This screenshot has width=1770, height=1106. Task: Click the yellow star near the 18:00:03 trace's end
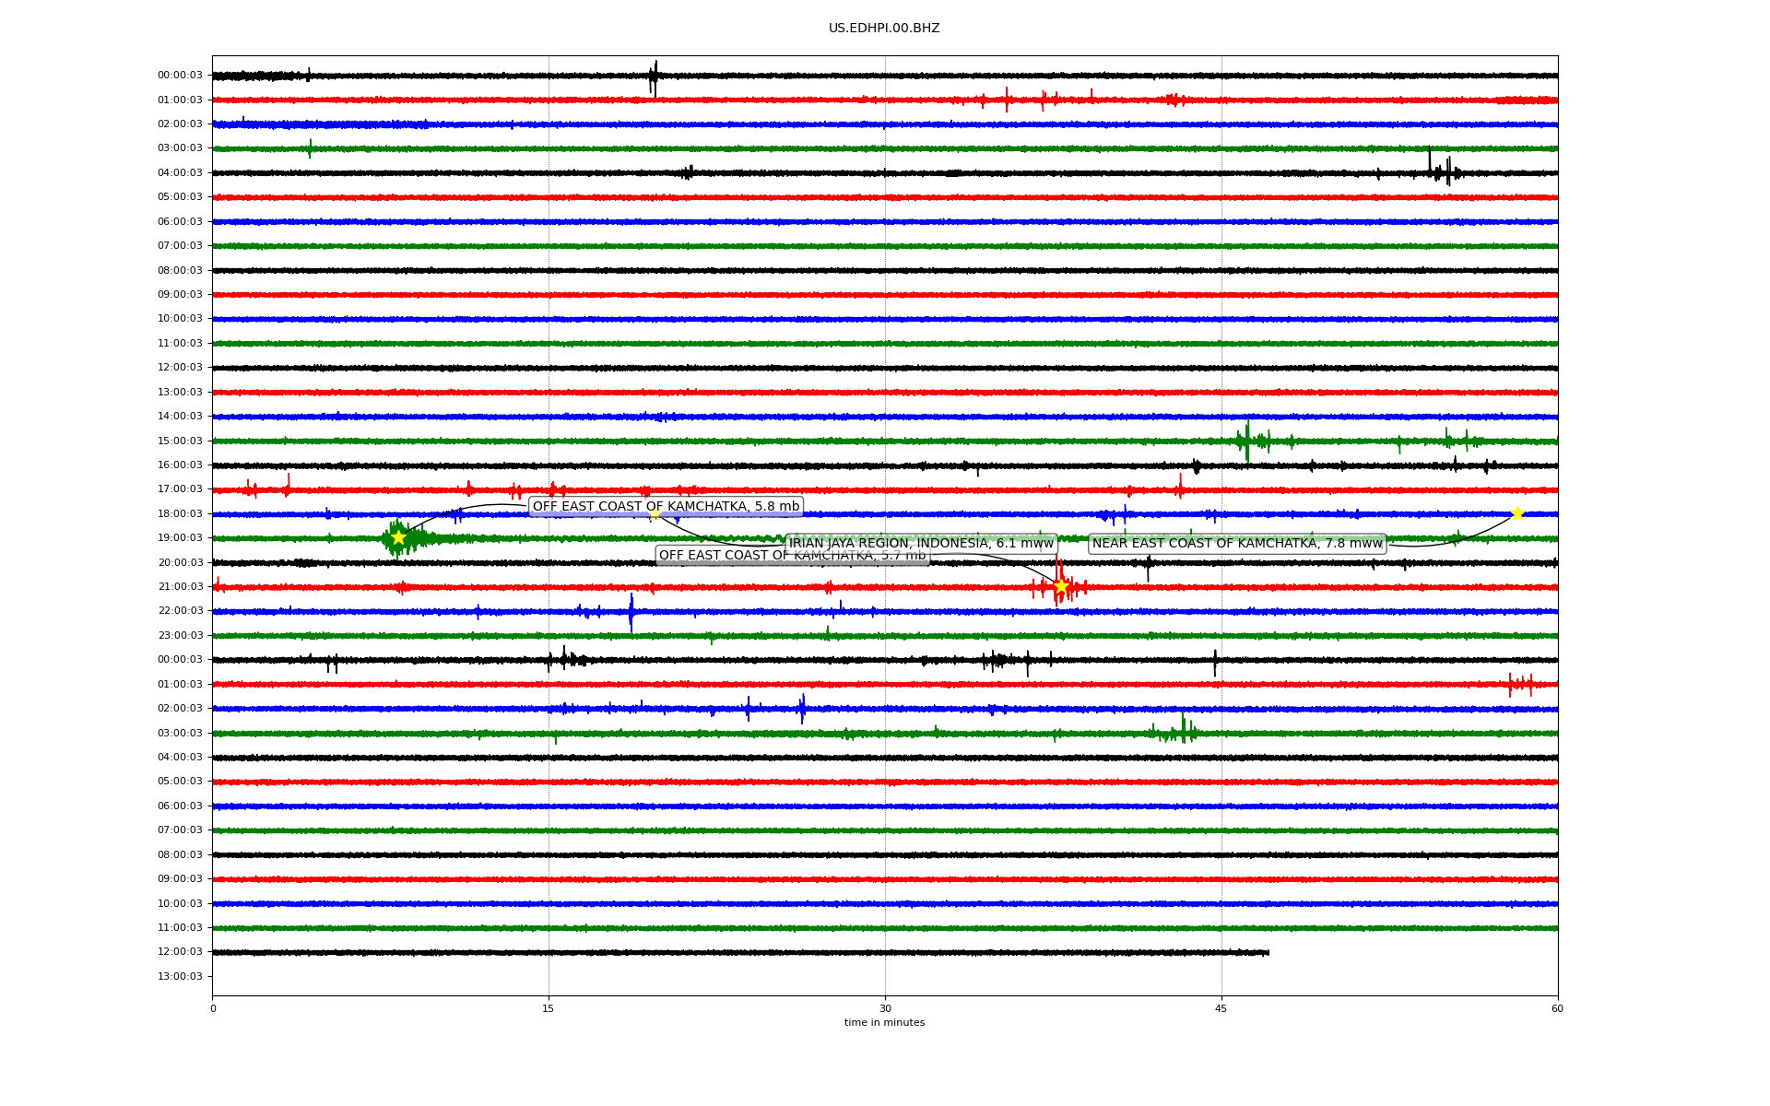tap(1517, 513)
